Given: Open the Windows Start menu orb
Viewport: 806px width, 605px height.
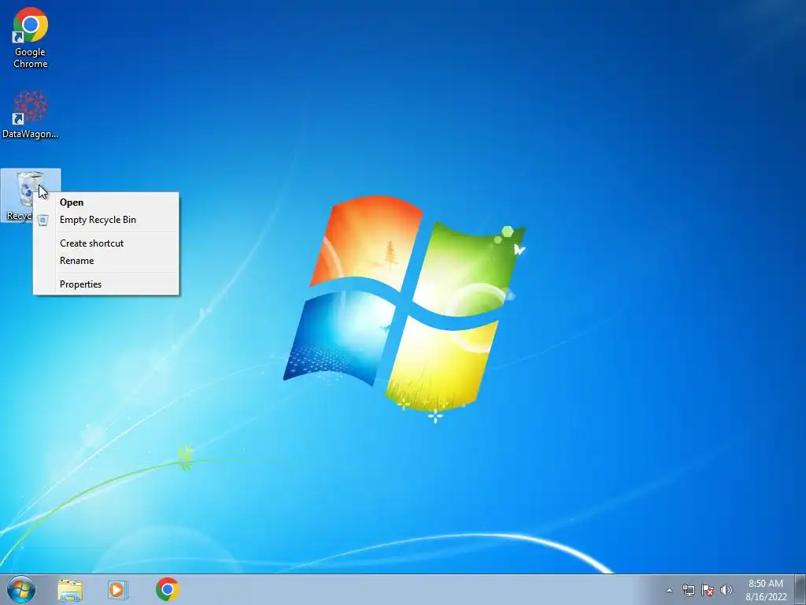Looking at the screenshot, I should (21, 589).
